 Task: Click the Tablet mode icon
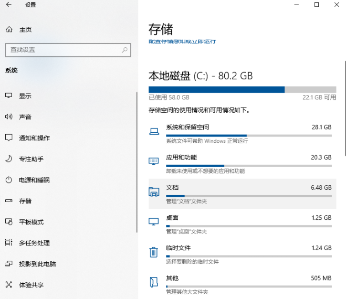tap(9, 222)
